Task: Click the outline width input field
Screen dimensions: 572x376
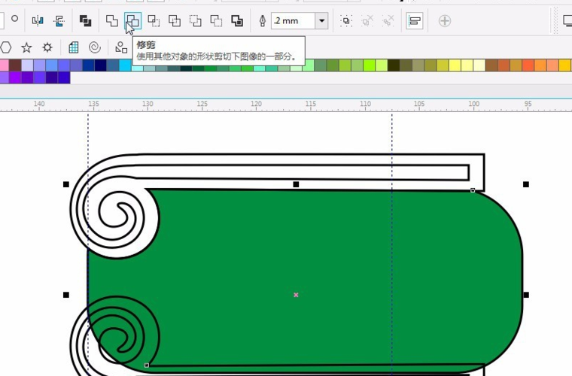Action: pos(294,21)
